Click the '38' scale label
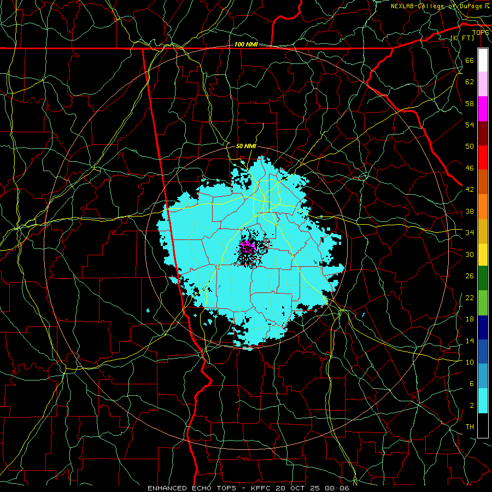Viewport: 492px width, 492px height. pos(470,211)
